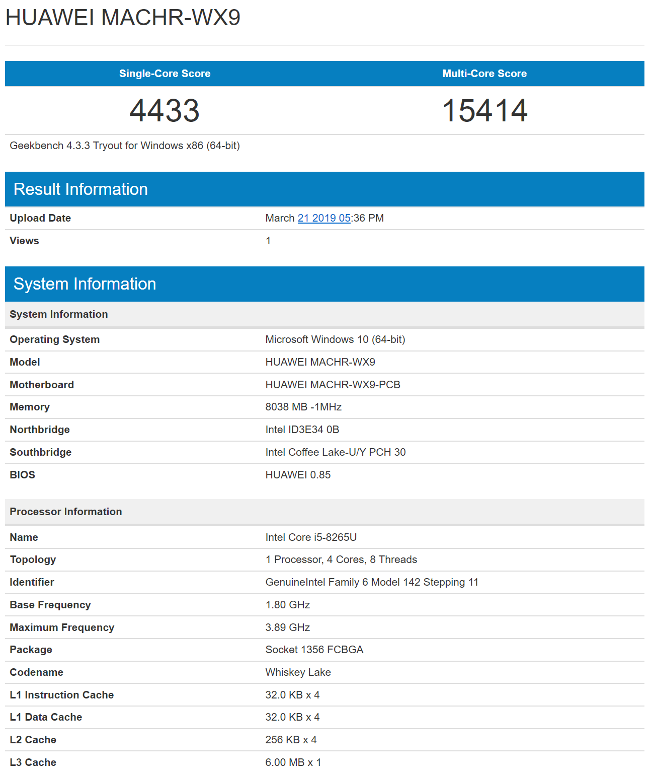Select 'Intel Coffee Lake-U/Y PCH 30' value

[336, 452]
